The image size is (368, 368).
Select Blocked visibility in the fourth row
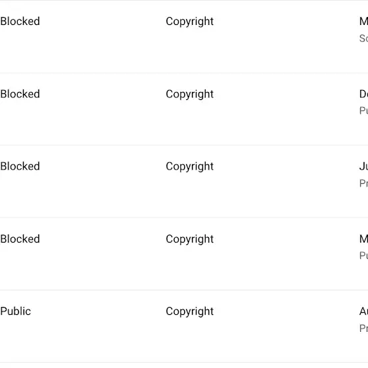(x=20, y=239)
